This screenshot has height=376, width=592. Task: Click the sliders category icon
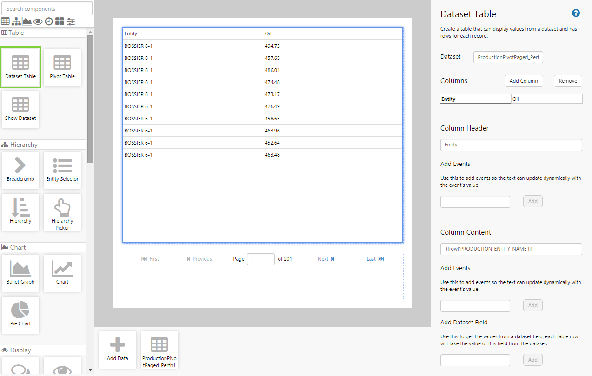point(71,21)
